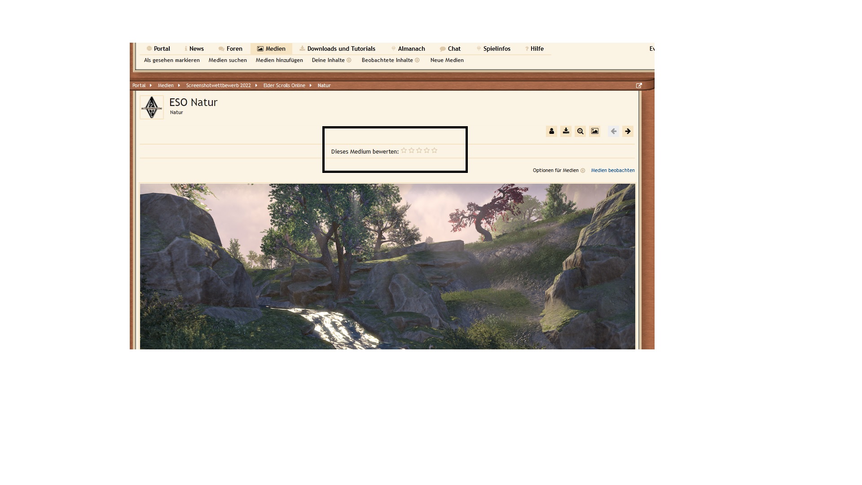Open the Almanach menu tab

point(408,48)
